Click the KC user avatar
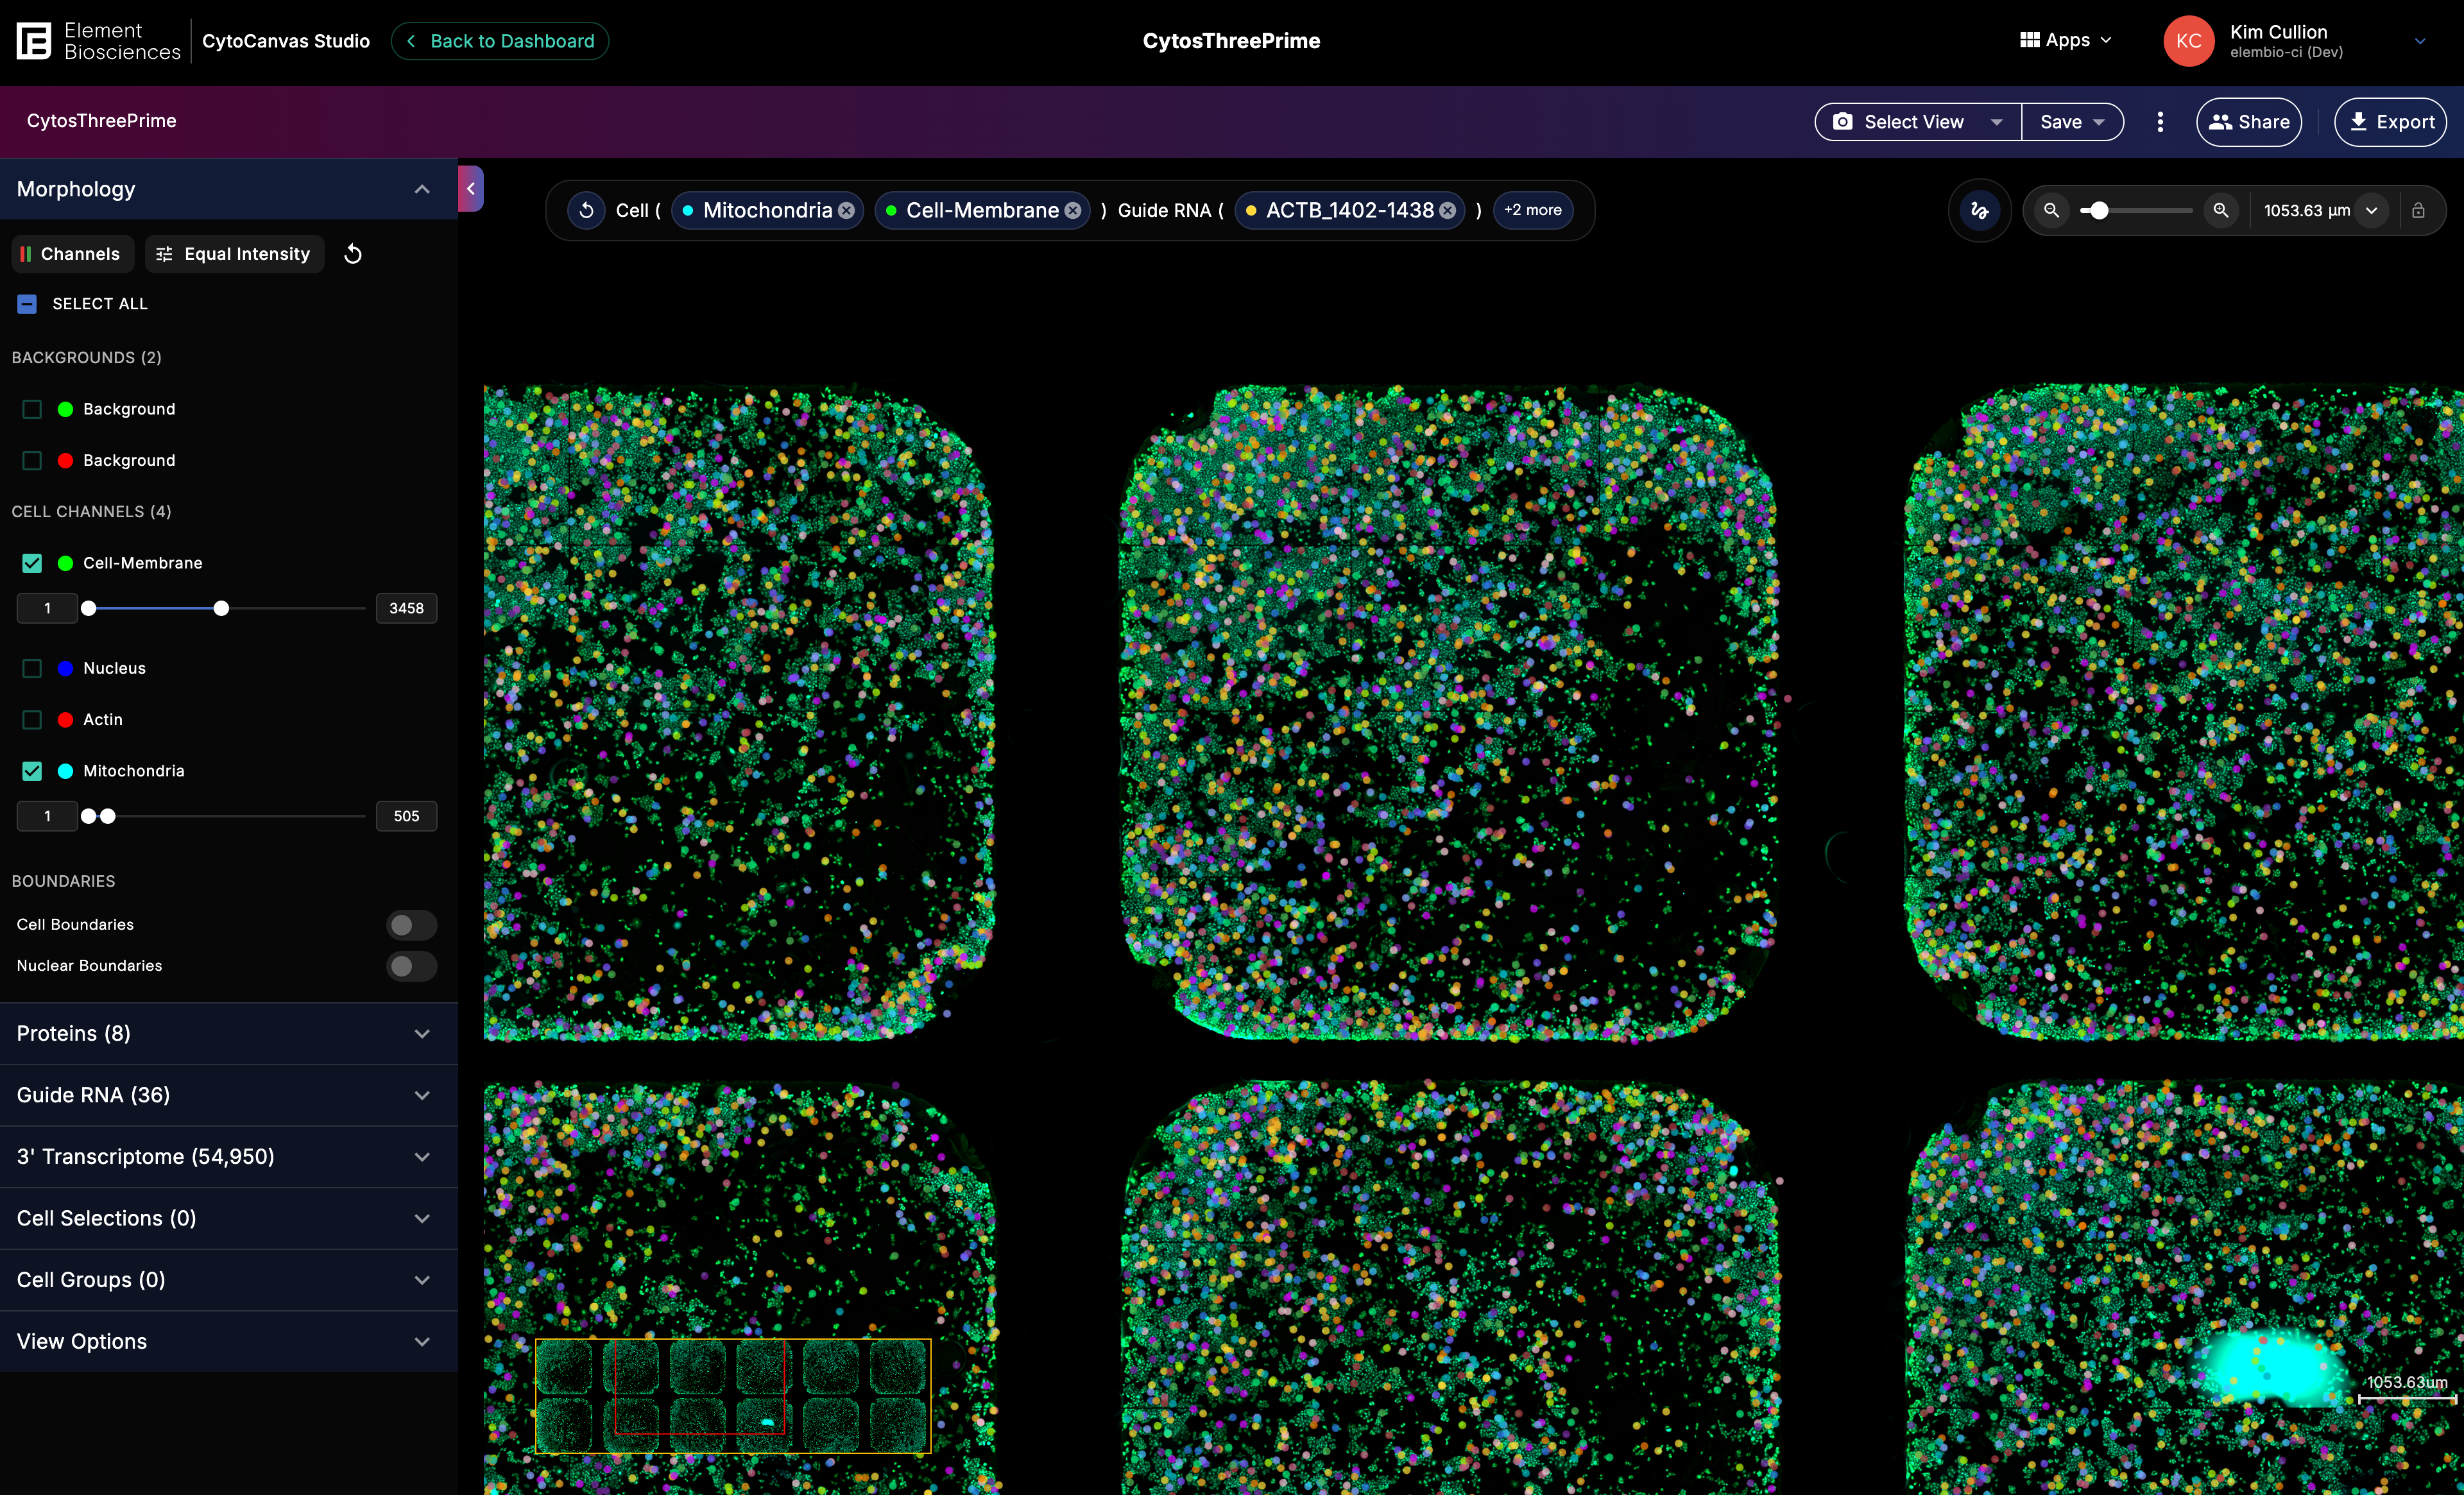 [2189, 41]
